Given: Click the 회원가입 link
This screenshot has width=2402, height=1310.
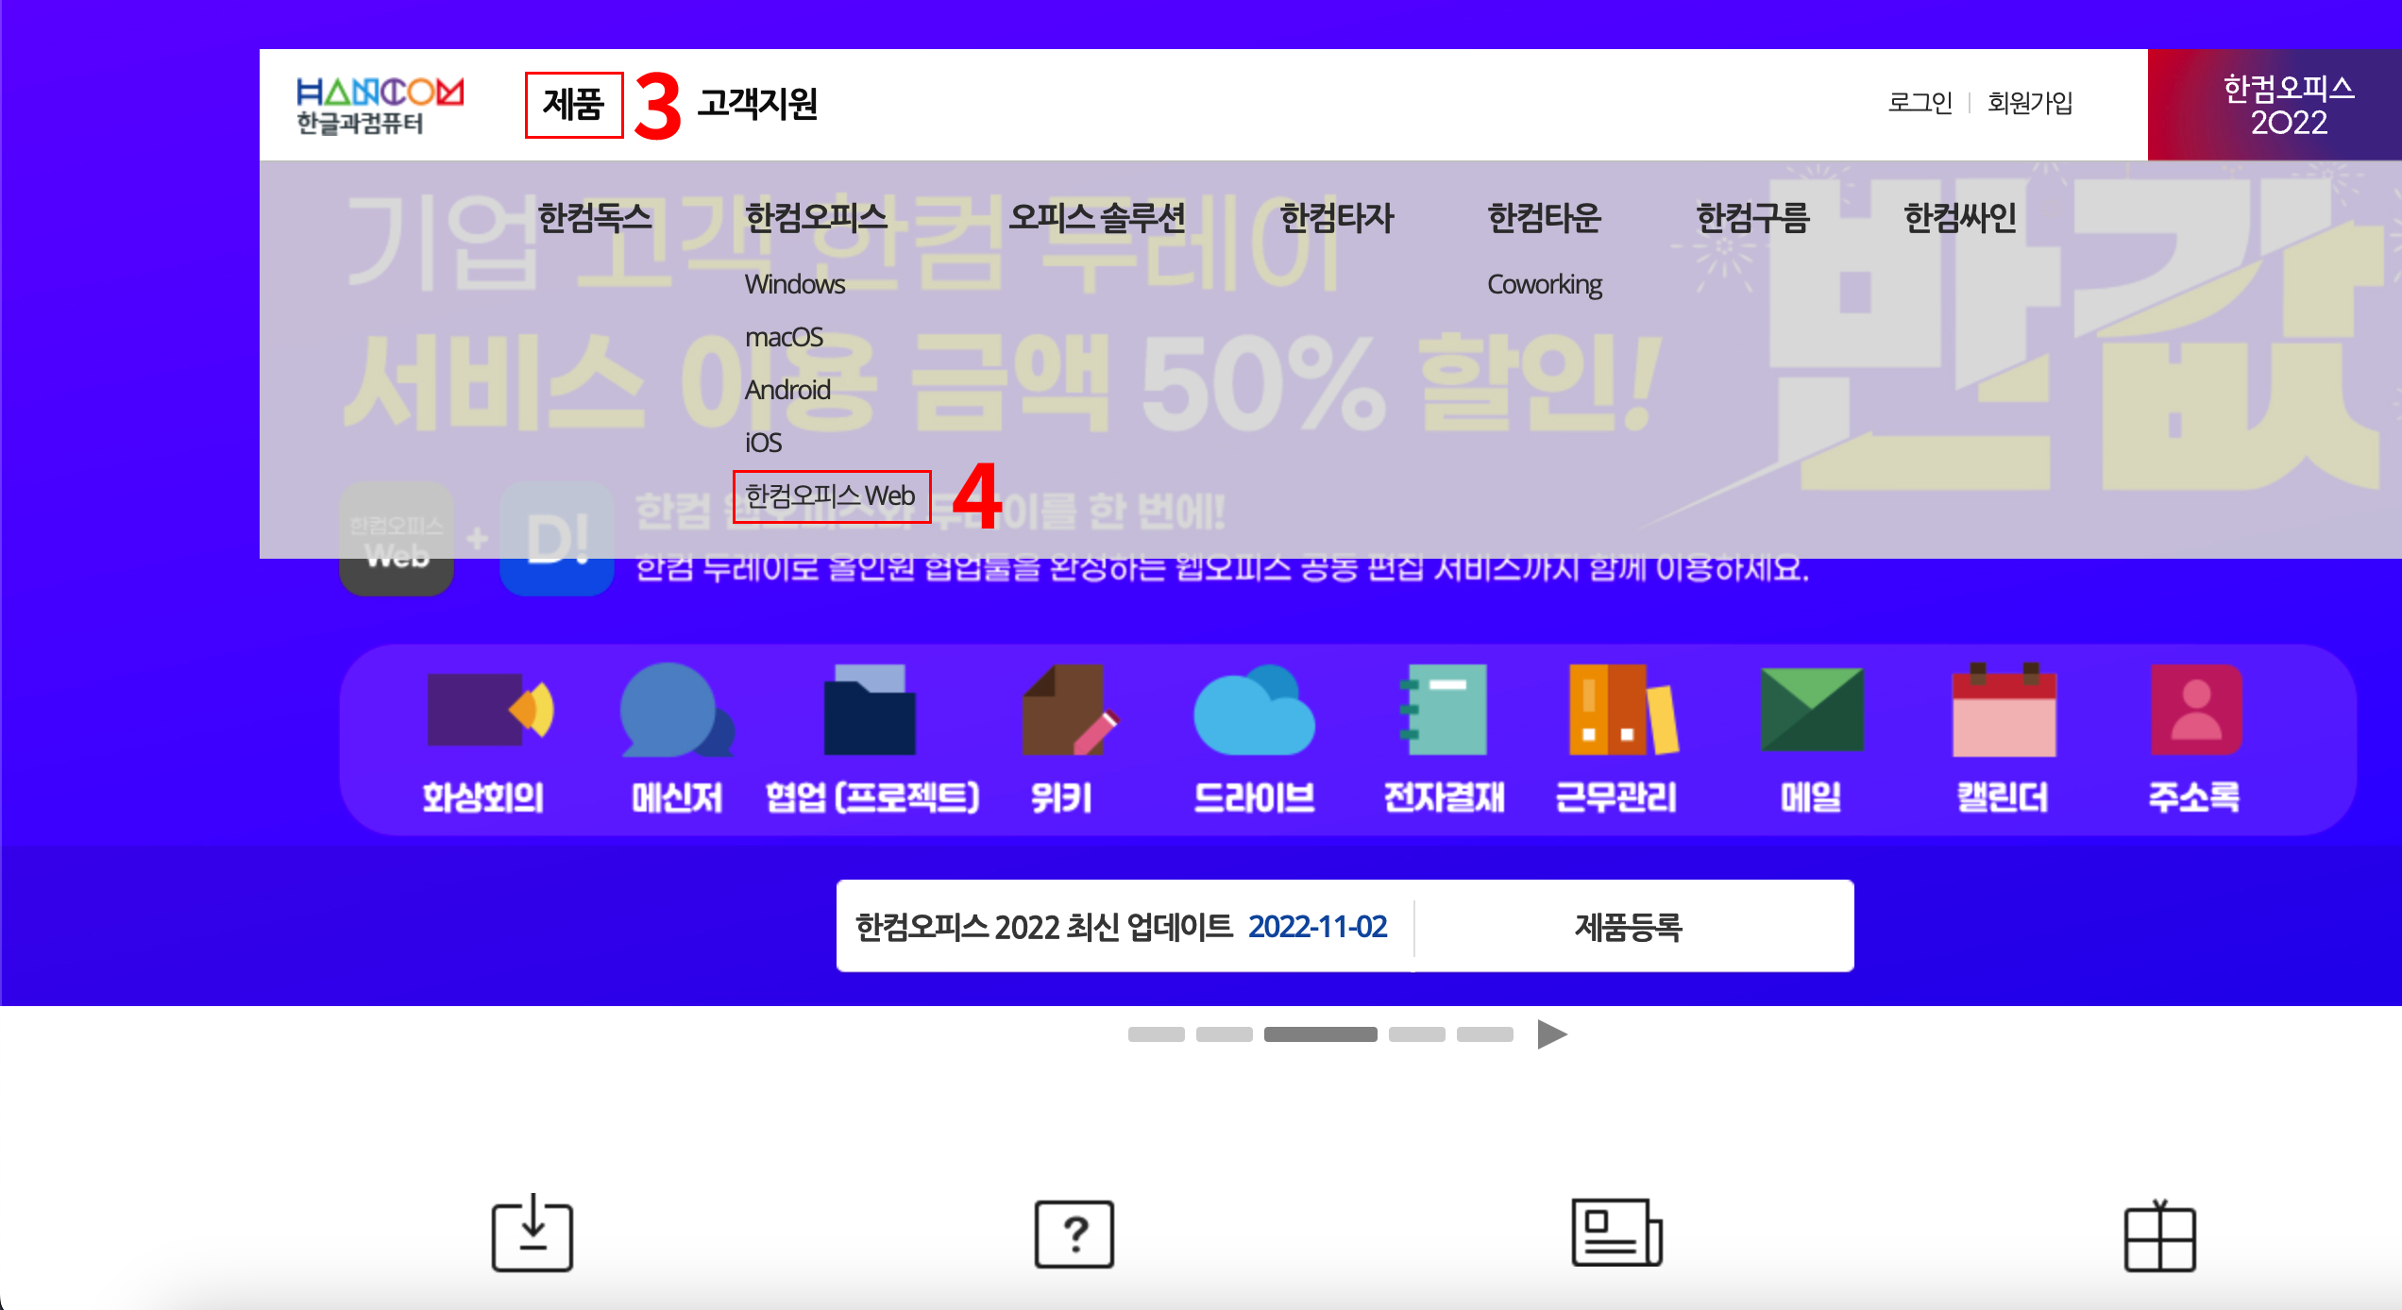Looking at the screenshot, I should 2030,102.
